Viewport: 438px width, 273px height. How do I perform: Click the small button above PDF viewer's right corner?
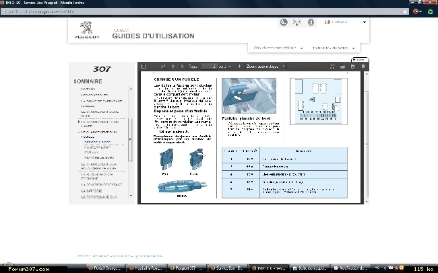point(360,60)
